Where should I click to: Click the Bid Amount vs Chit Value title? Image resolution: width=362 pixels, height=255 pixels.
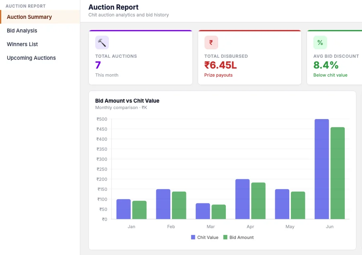coord(127,101)
